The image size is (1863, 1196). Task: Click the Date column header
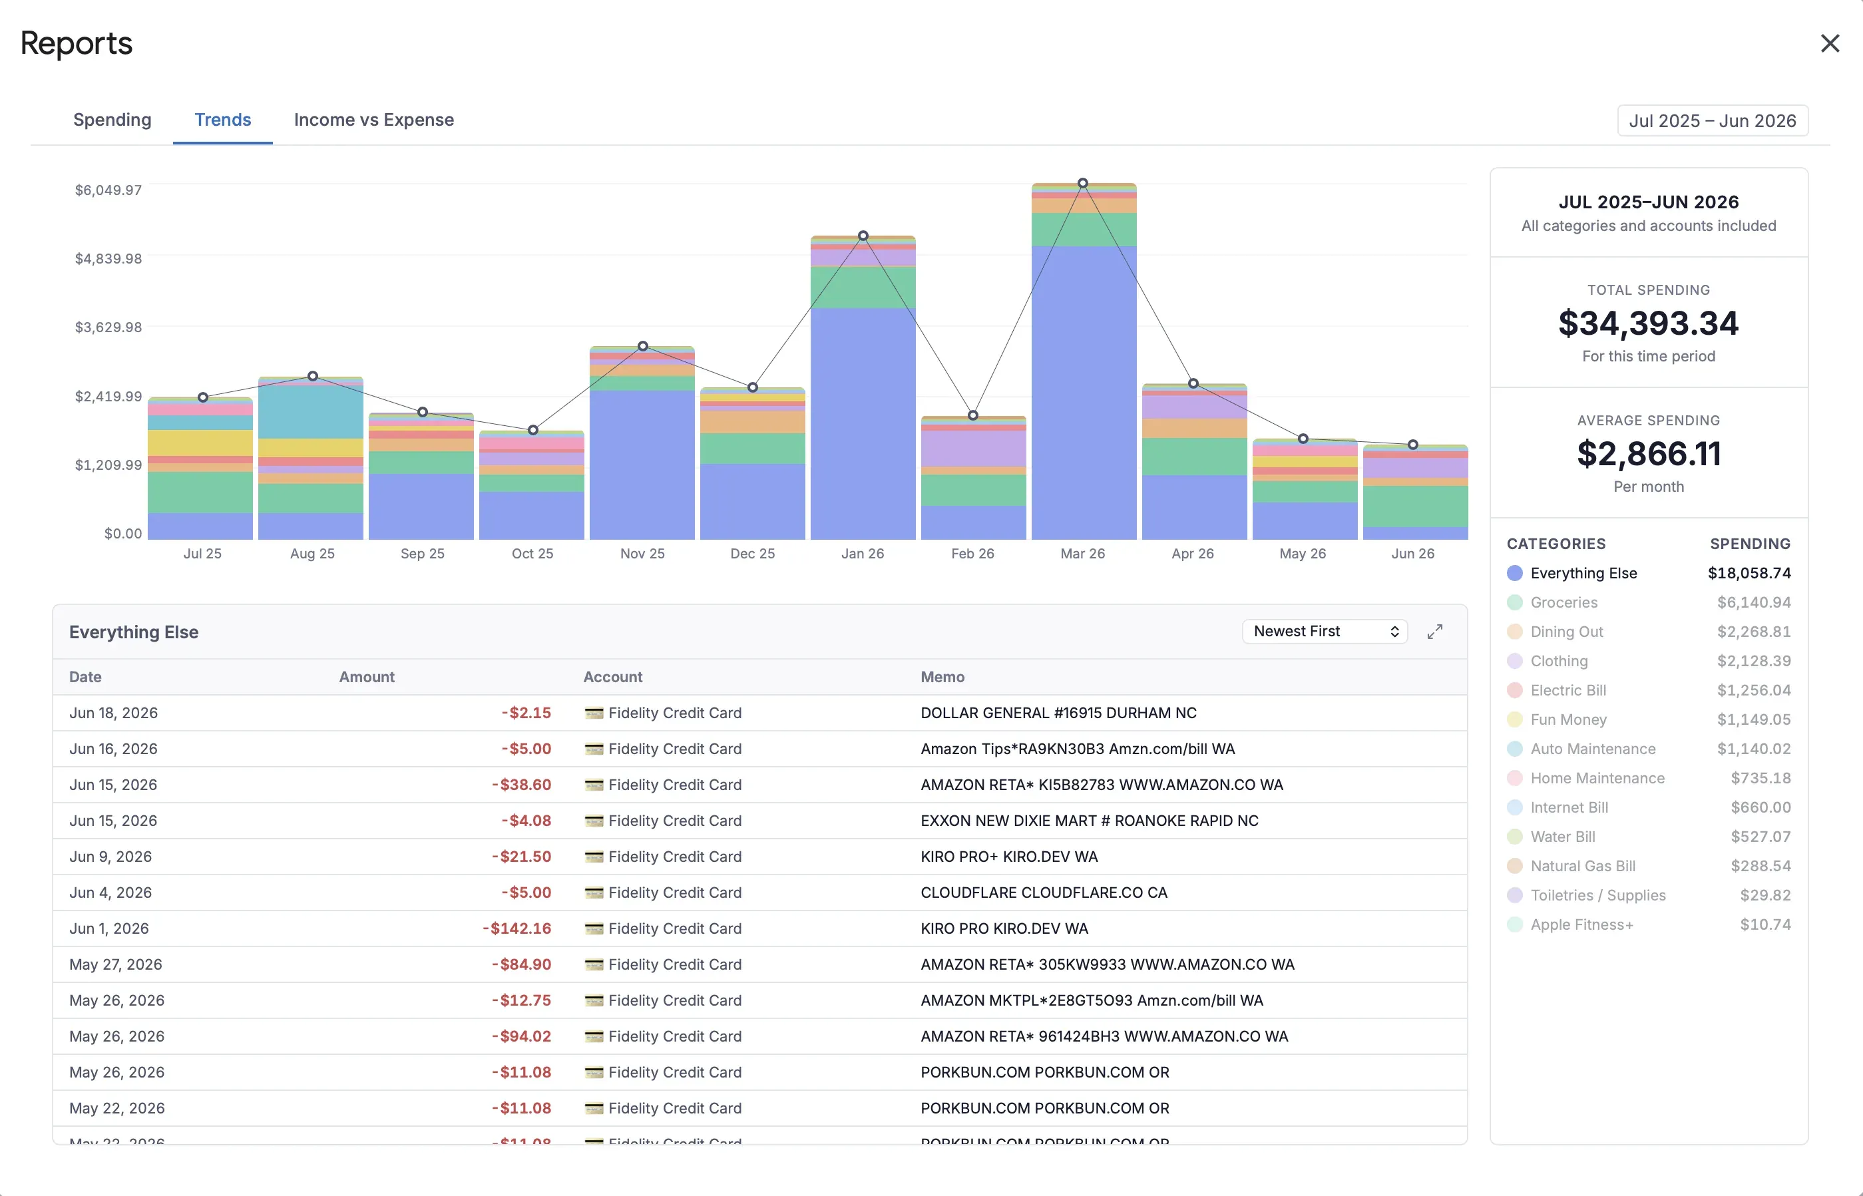(85, 676)
